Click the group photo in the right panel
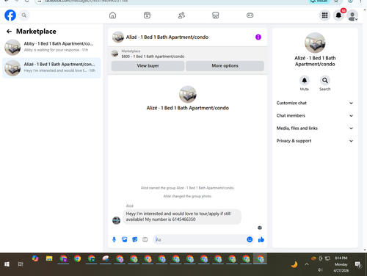Viewport: 367px width, 276px height. click(x=315, y=43)
